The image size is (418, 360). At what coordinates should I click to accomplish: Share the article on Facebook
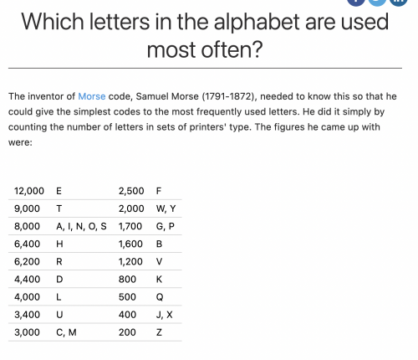coord(356,2)
